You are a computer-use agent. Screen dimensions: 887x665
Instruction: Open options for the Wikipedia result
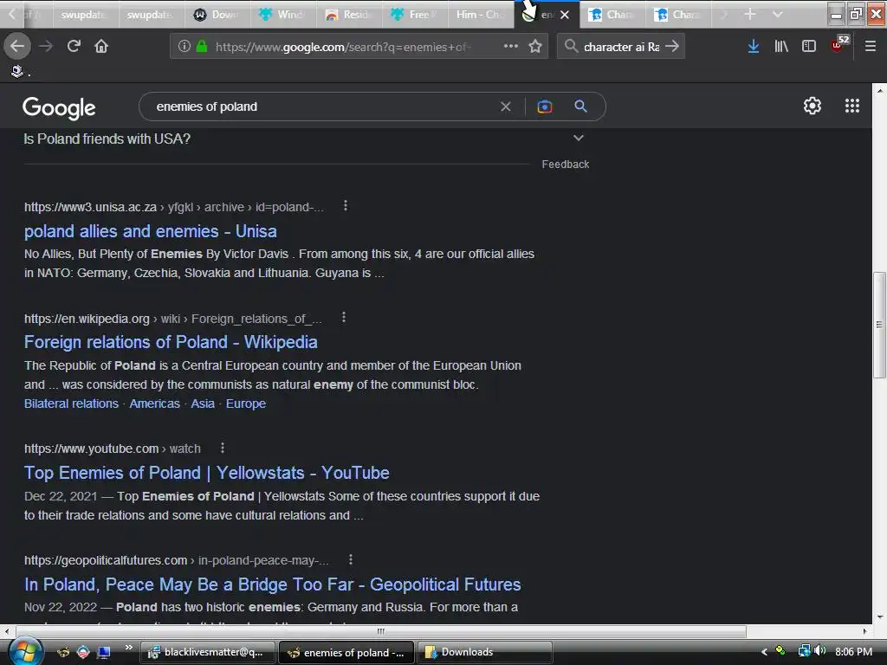tap(343, 318)
